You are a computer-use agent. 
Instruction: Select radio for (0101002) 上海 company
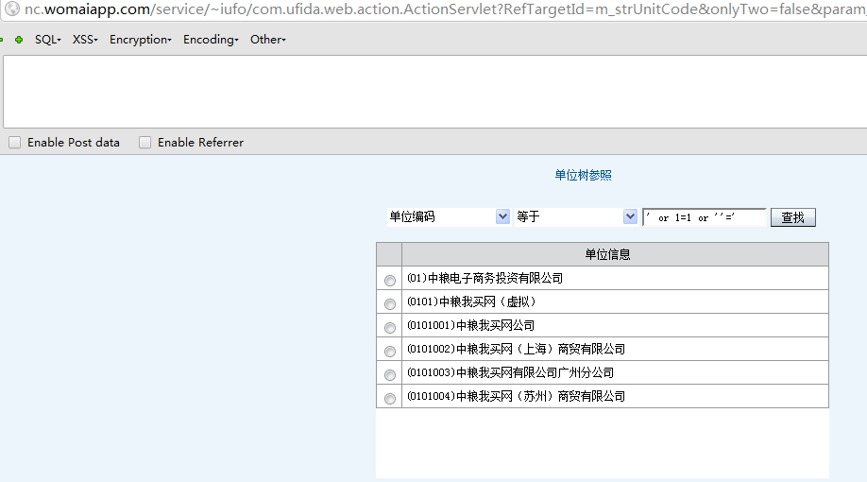coord(390,352)
